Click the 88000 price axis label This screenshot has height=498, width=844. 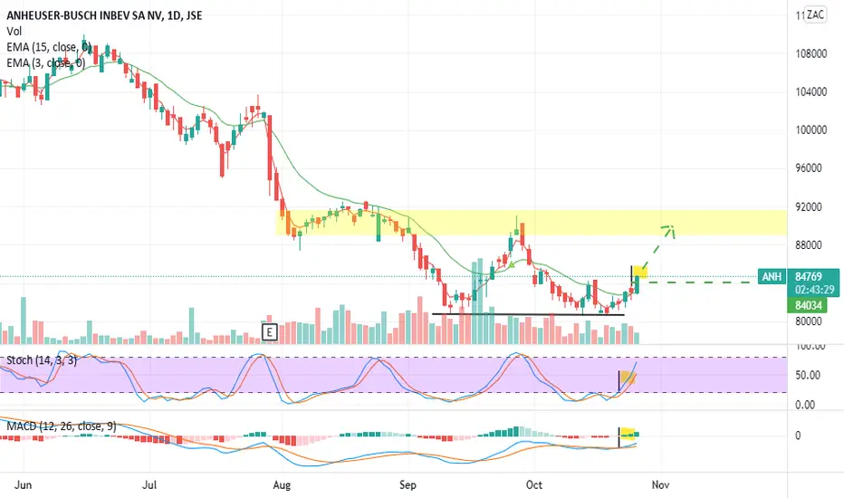[809, 245]
